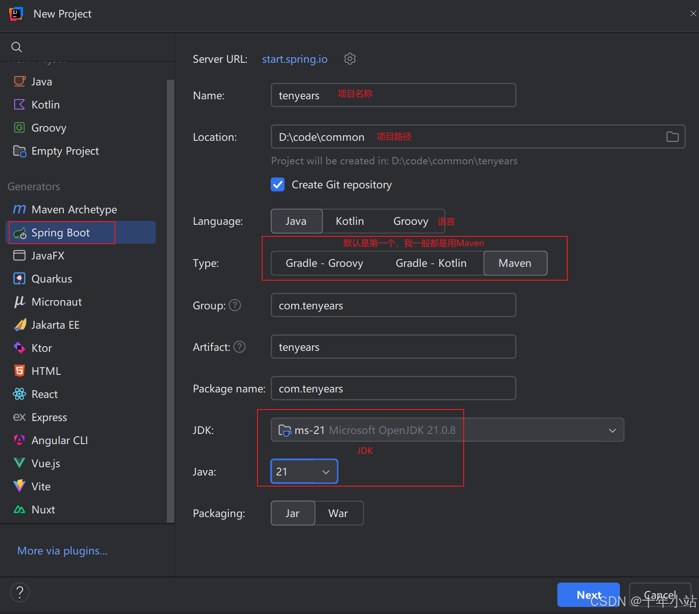
Task: Click the Package name input field
Action: pos(393,388)
